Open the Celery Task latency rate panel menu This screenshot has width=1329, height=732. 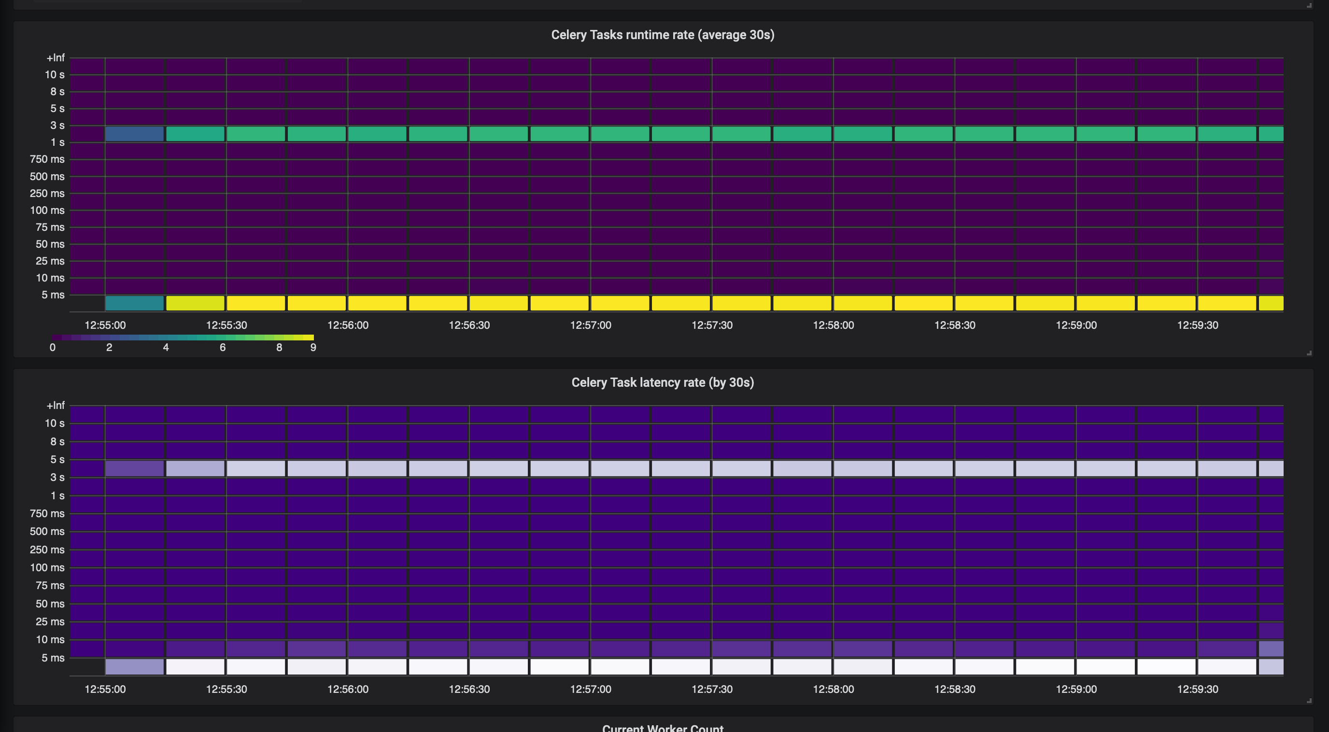(x=663, y=382)
